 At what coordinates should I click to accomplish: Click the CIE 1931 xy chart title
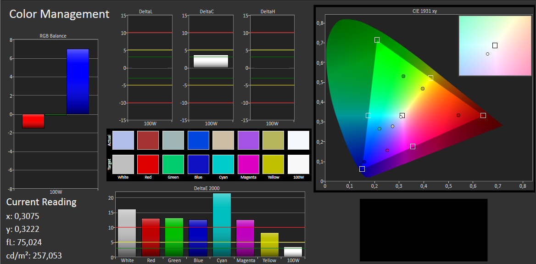(424, 11)
